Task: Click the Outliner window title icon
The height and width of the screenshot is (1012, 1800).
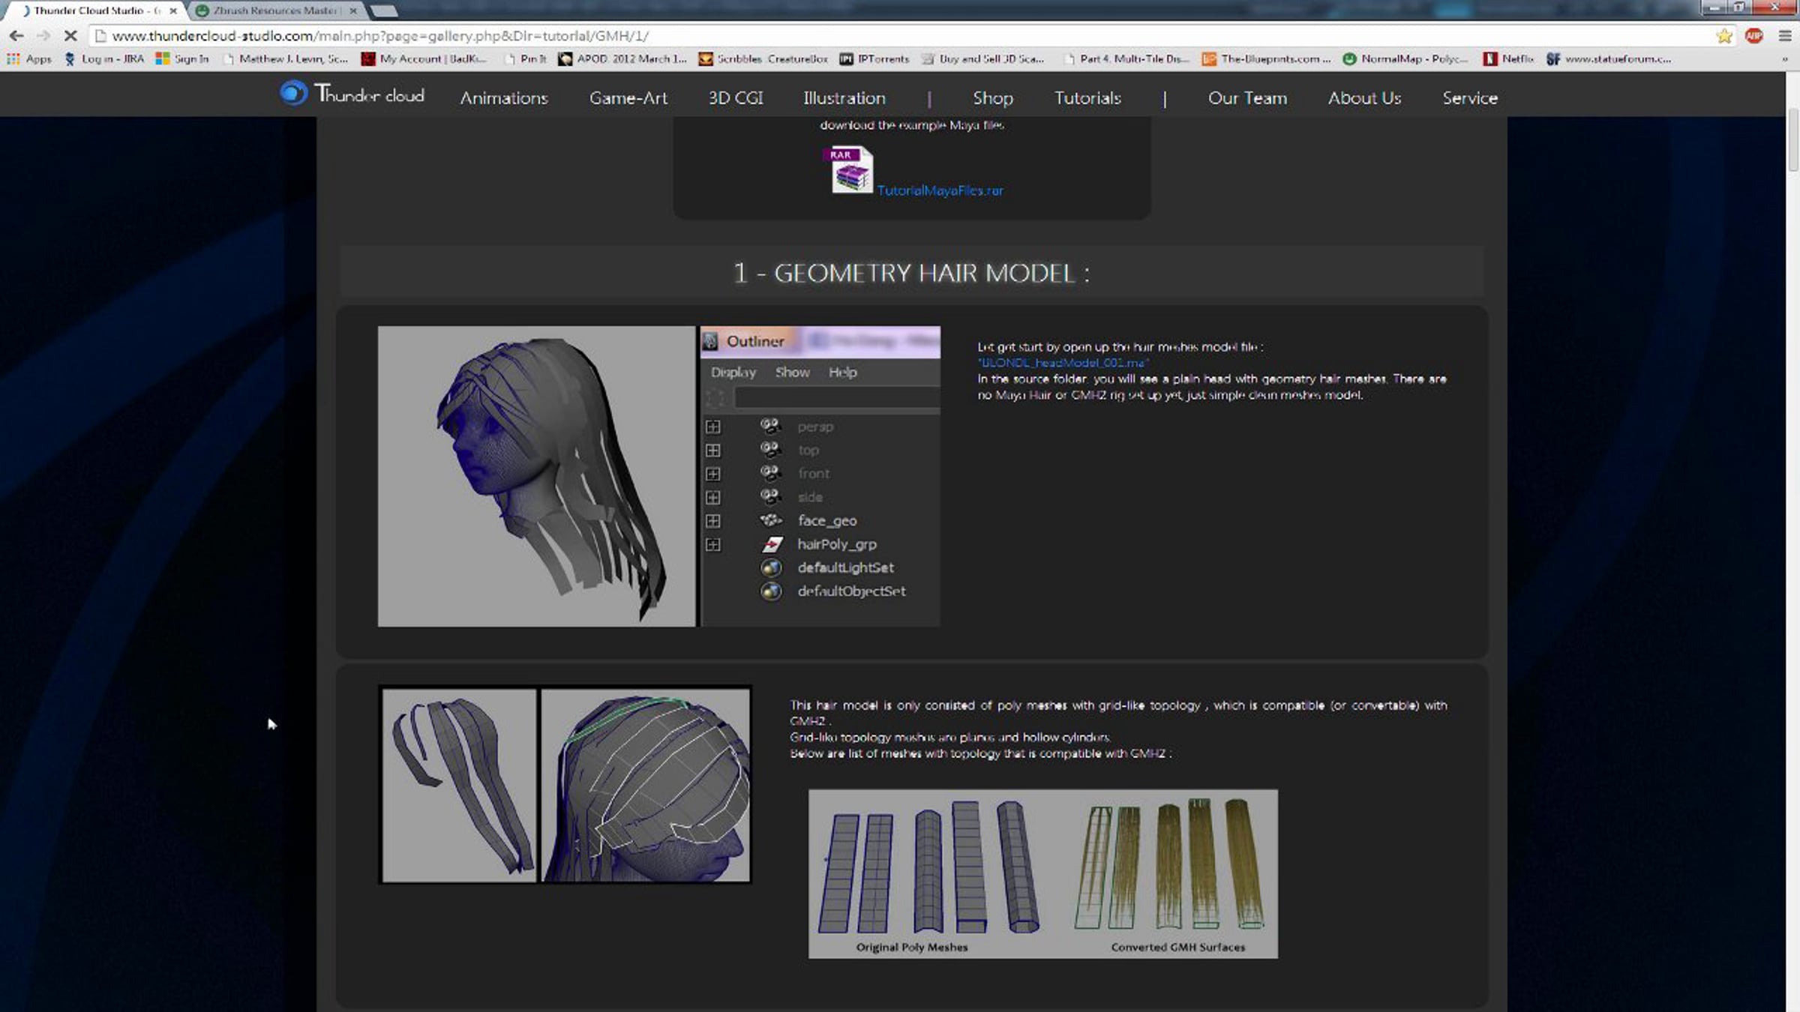Action: (710, 341)
